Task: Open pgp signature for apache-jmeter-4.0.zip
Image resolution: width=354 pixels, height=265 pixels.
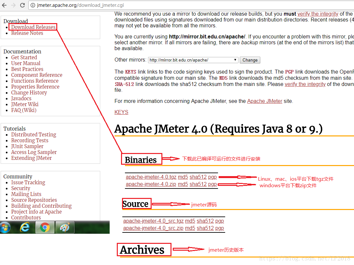Action: [212, 184]
